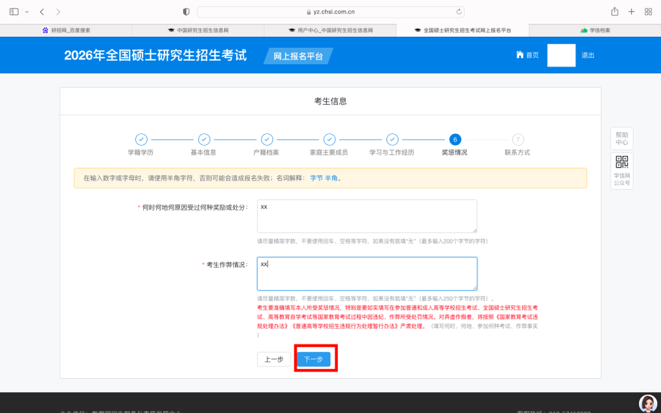
Task: Open the 帮助中心 panel
Action: (x=622, y=138)
